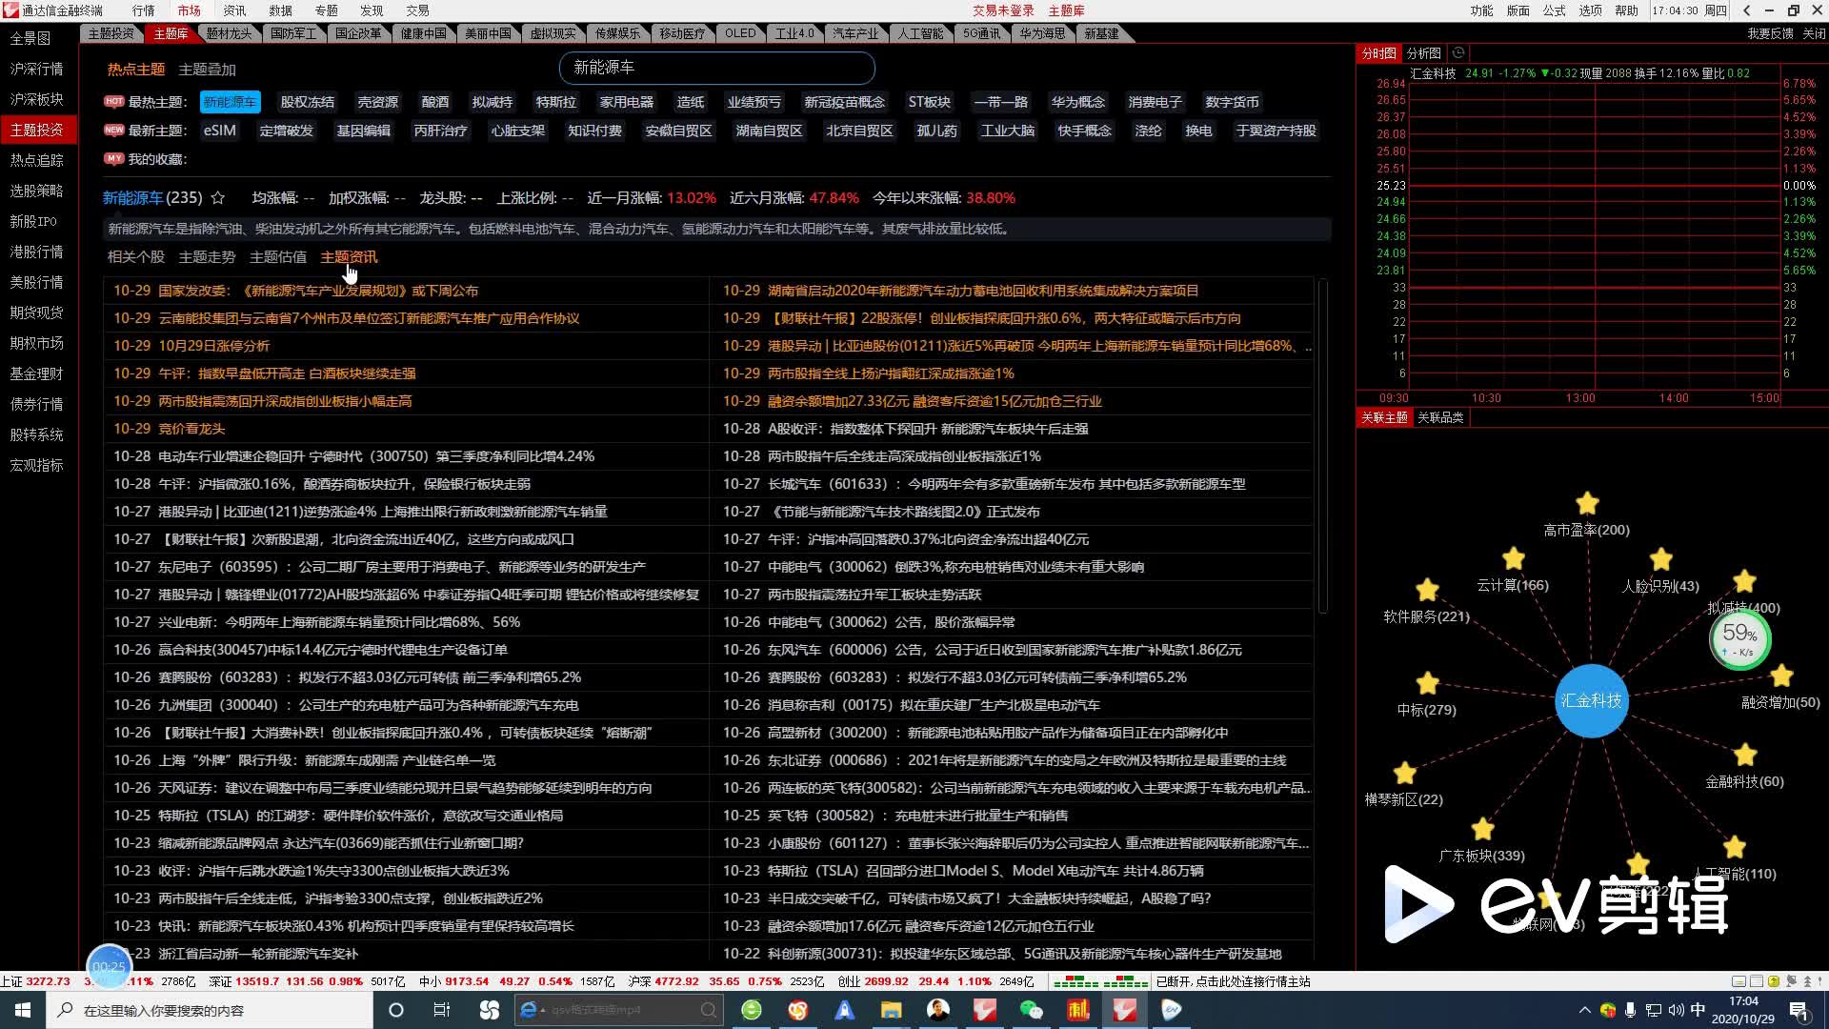Click the volume icon in system tray
This screenshot has width=1829, height=1029.
[x=1676, y=1010]
